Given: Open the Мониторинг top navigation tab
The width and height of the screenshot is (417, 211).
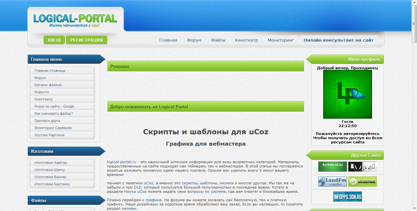Looking at the screenshot, I should [281, 40].
